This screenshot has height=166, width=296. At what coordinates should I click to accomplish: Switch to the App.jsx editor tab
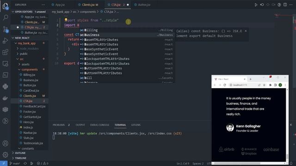[x=60, y=5]
